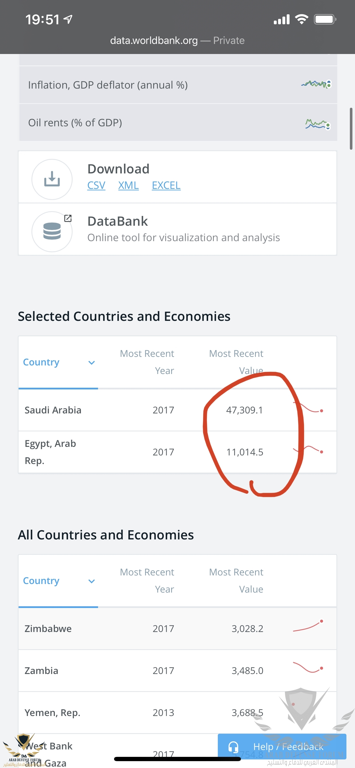Open the Oil rents sparkline chart
This screenshot has height=768, width=355.
(x=317, y=124)
